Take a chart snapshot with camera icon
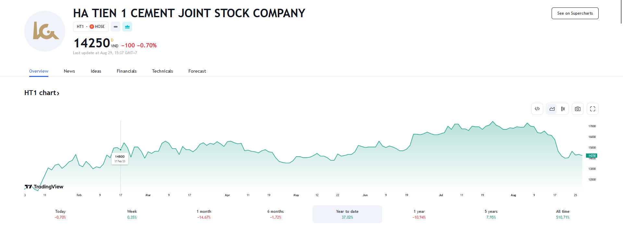 (x=578, y=109)
